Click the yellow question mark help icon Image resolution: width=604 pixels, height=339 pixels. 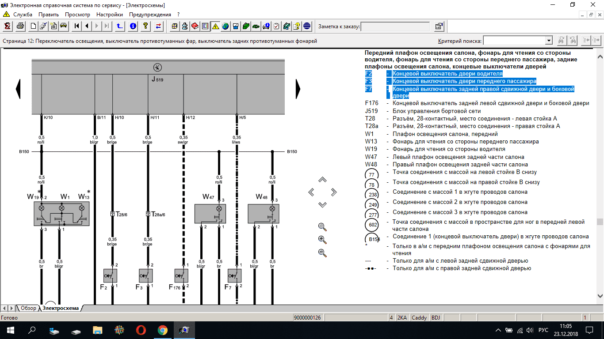click(x=145, y=26)
